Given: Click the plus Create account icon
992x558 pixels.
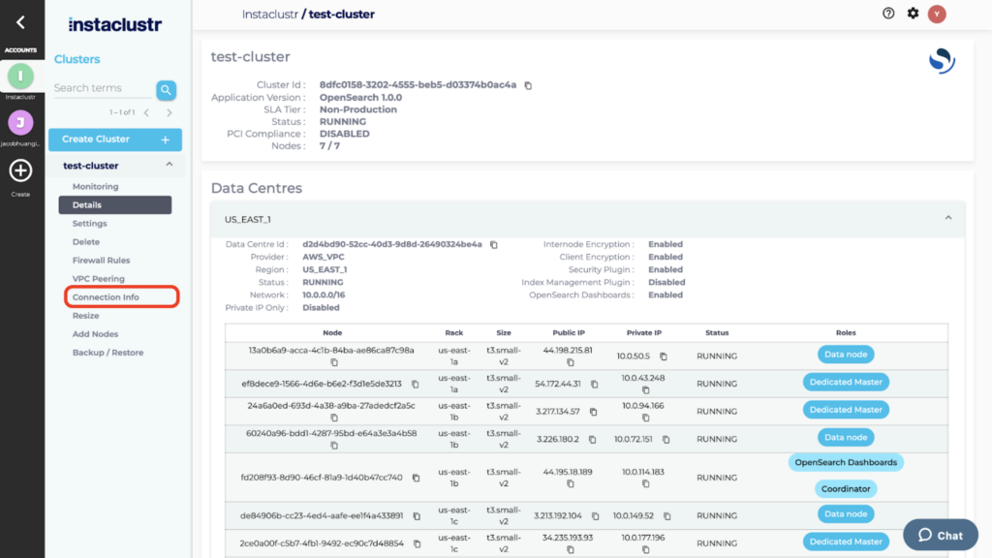Looking at the screenshot, I should click(x=21, y=171).
